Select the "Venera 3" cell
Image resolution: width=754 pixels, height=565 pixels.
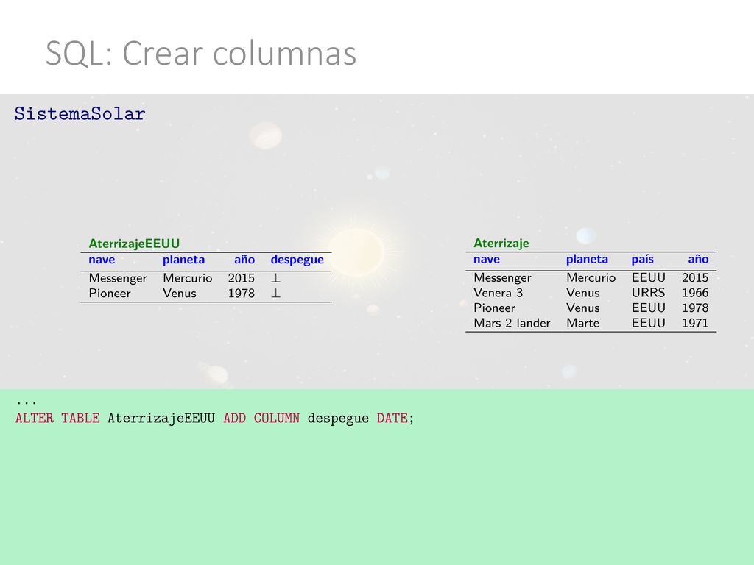498,293
